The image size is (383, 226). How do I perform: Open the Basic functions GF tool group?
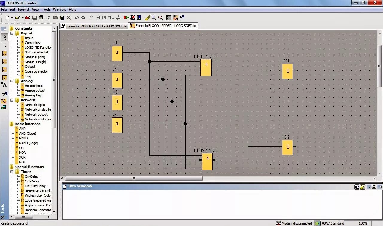[x=4, y=62]
